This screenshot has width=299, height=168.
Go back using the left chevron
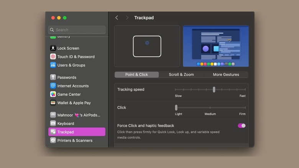point(117,18)
